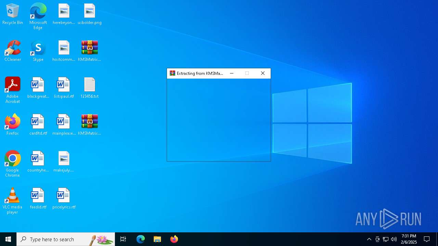Launch Firefox from the taskbar
Screen dimensions: 438x246
[174, 239]
